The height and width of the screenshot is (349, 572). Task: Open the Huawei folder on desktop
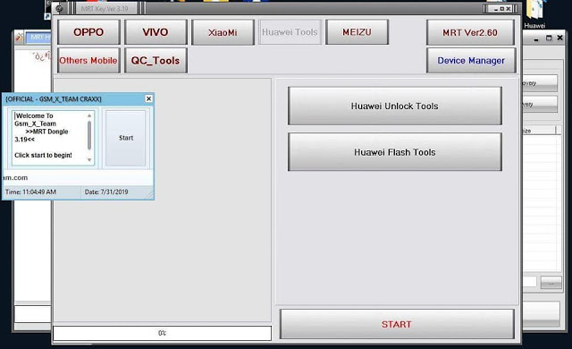[x=534, y=14]
